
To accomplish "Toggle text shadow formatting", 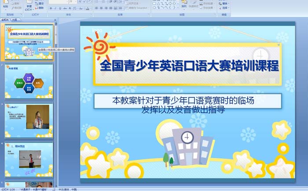I will 70,8.
